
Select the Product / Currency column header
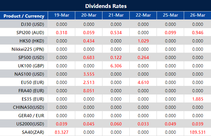[x=24, y=16]
